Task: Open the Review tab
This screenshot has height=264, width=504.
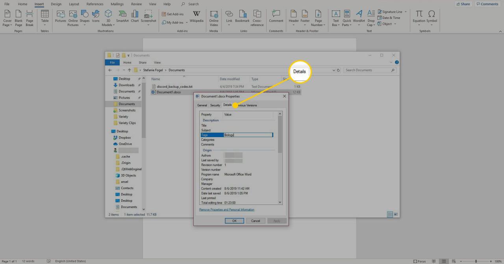Action: click(137, 4)
